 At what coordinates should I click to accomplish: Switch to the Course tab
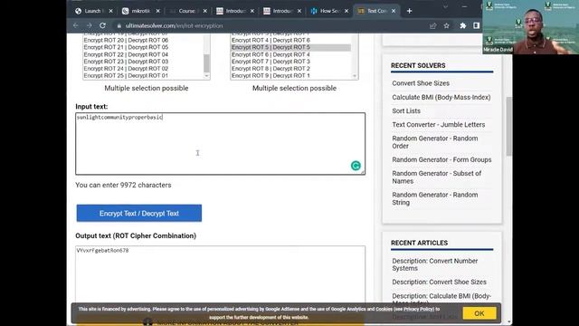click(x=187, y=11)
